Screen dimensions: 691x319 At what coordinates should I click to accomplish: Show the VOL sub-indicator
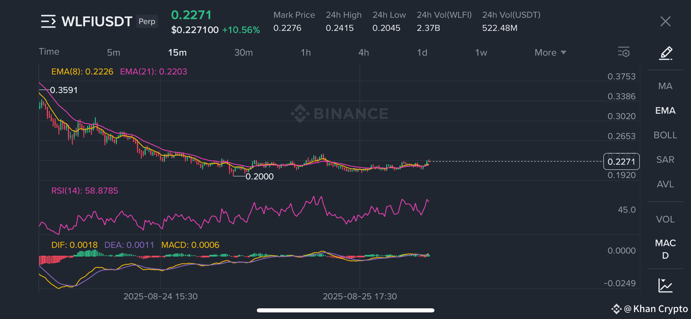pyautogui.click(x=665, y=219)
